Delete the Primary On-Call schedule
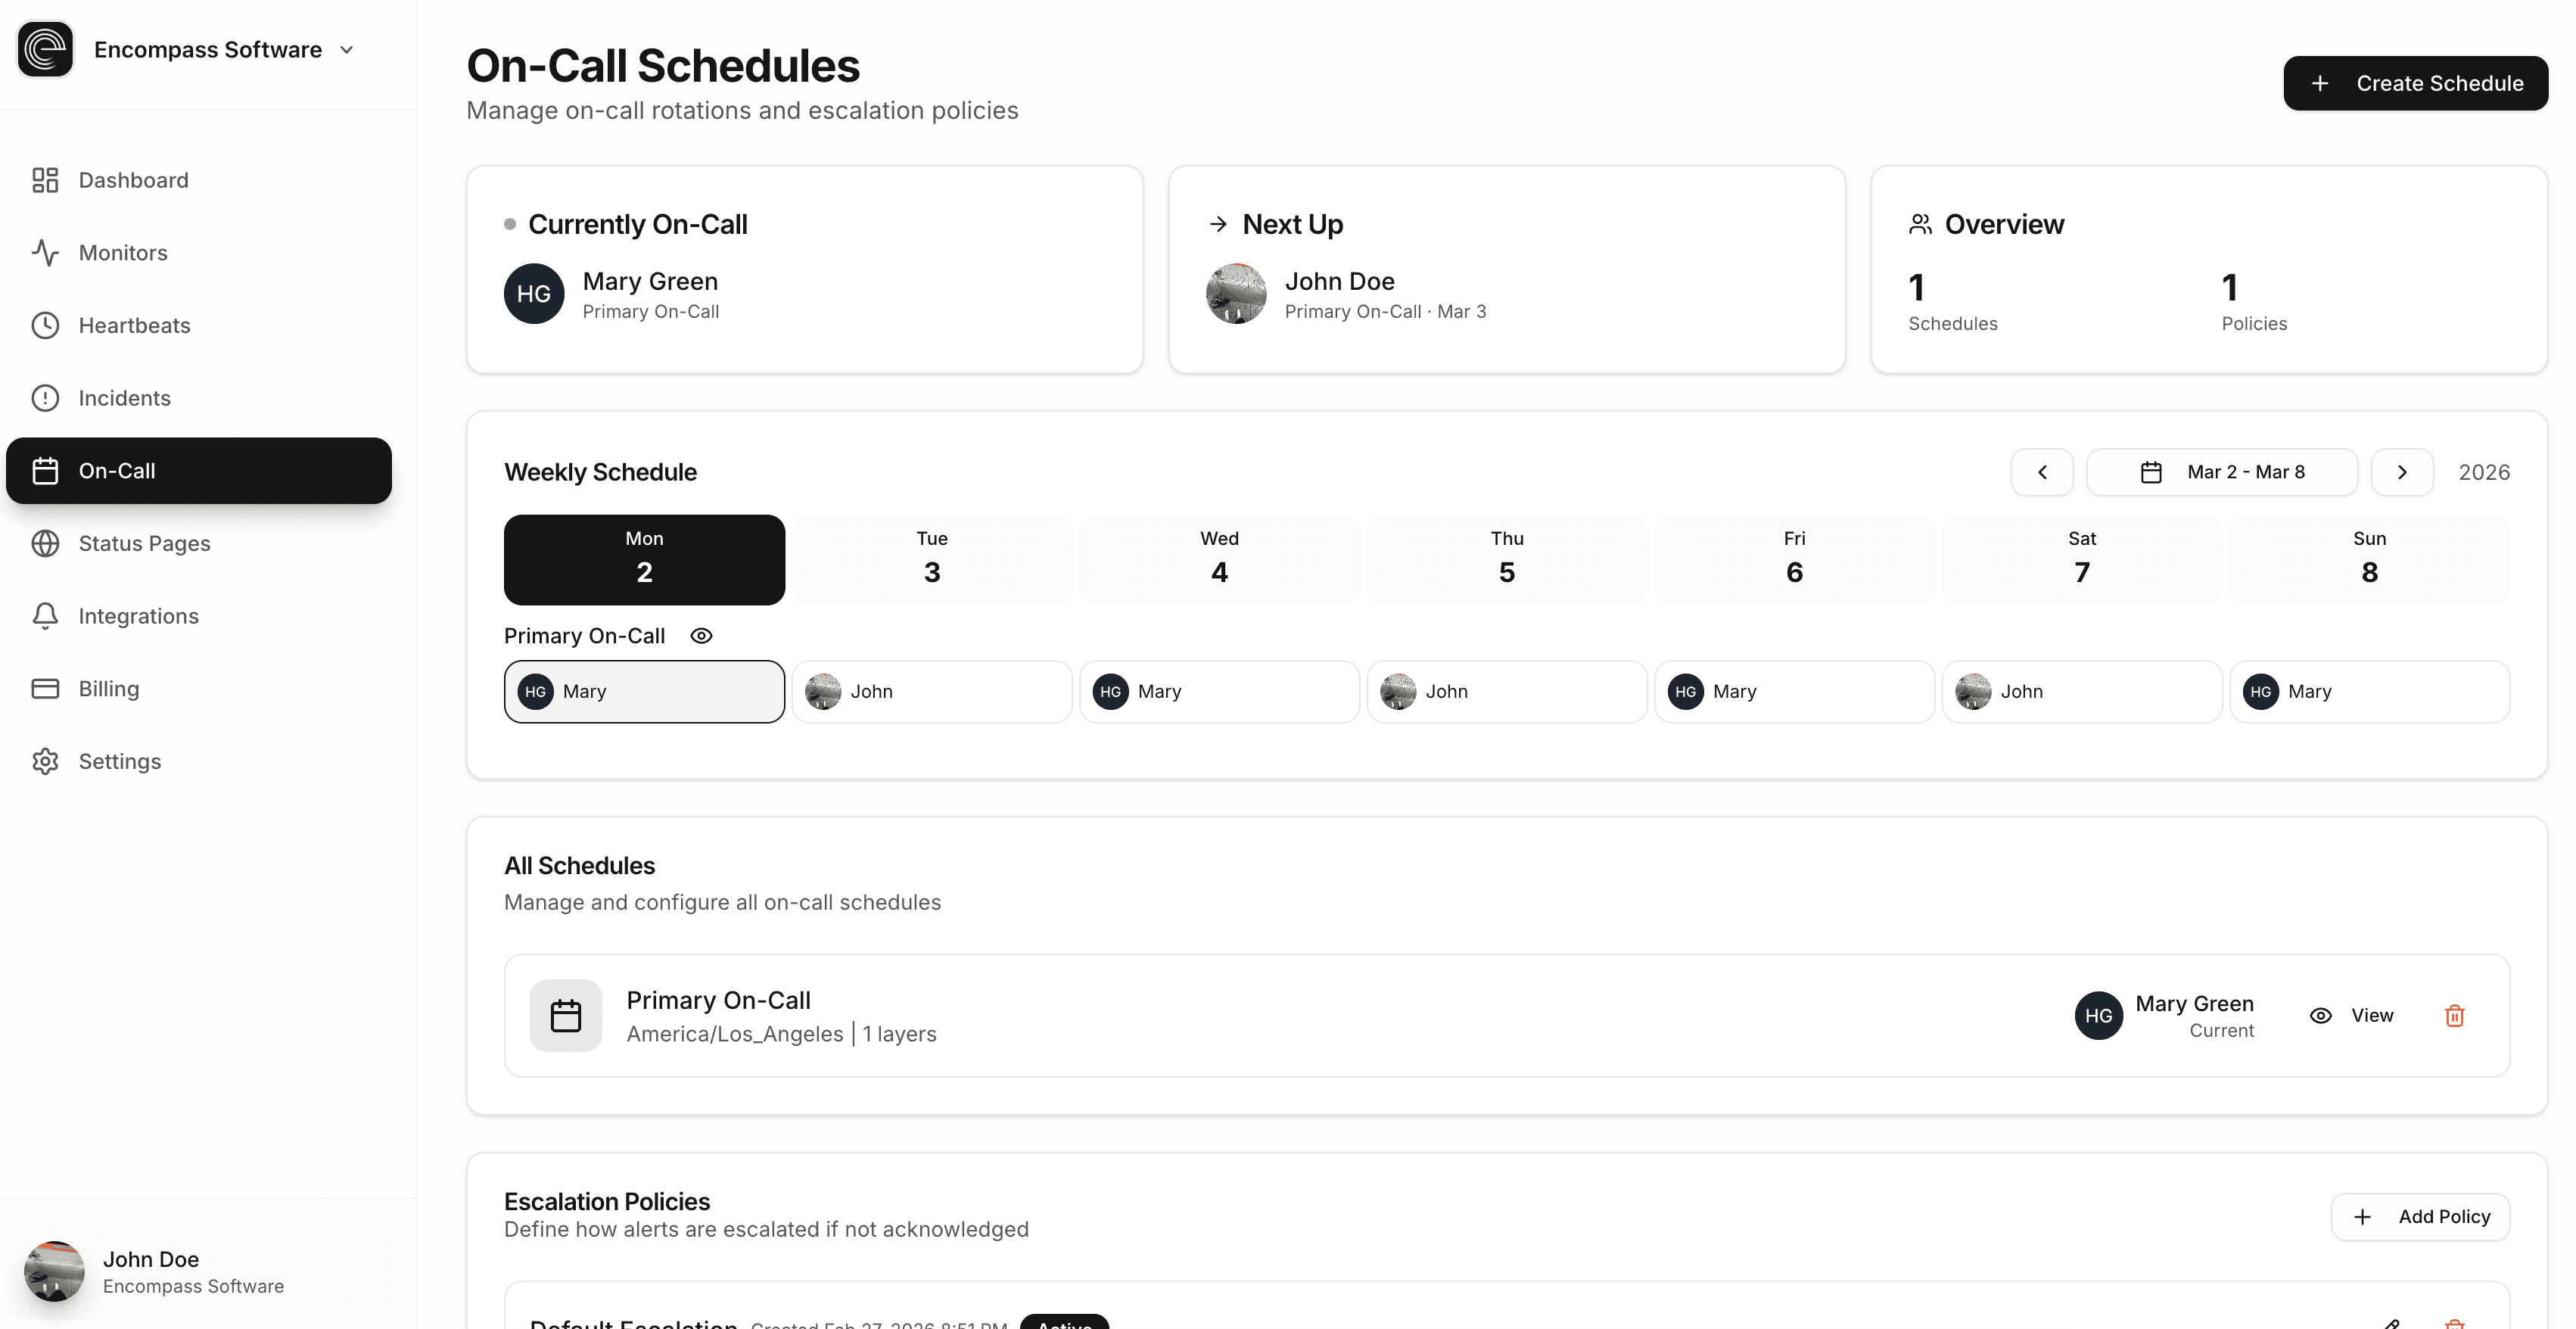The image size is (2576, 1329). pos(2454,1015)
